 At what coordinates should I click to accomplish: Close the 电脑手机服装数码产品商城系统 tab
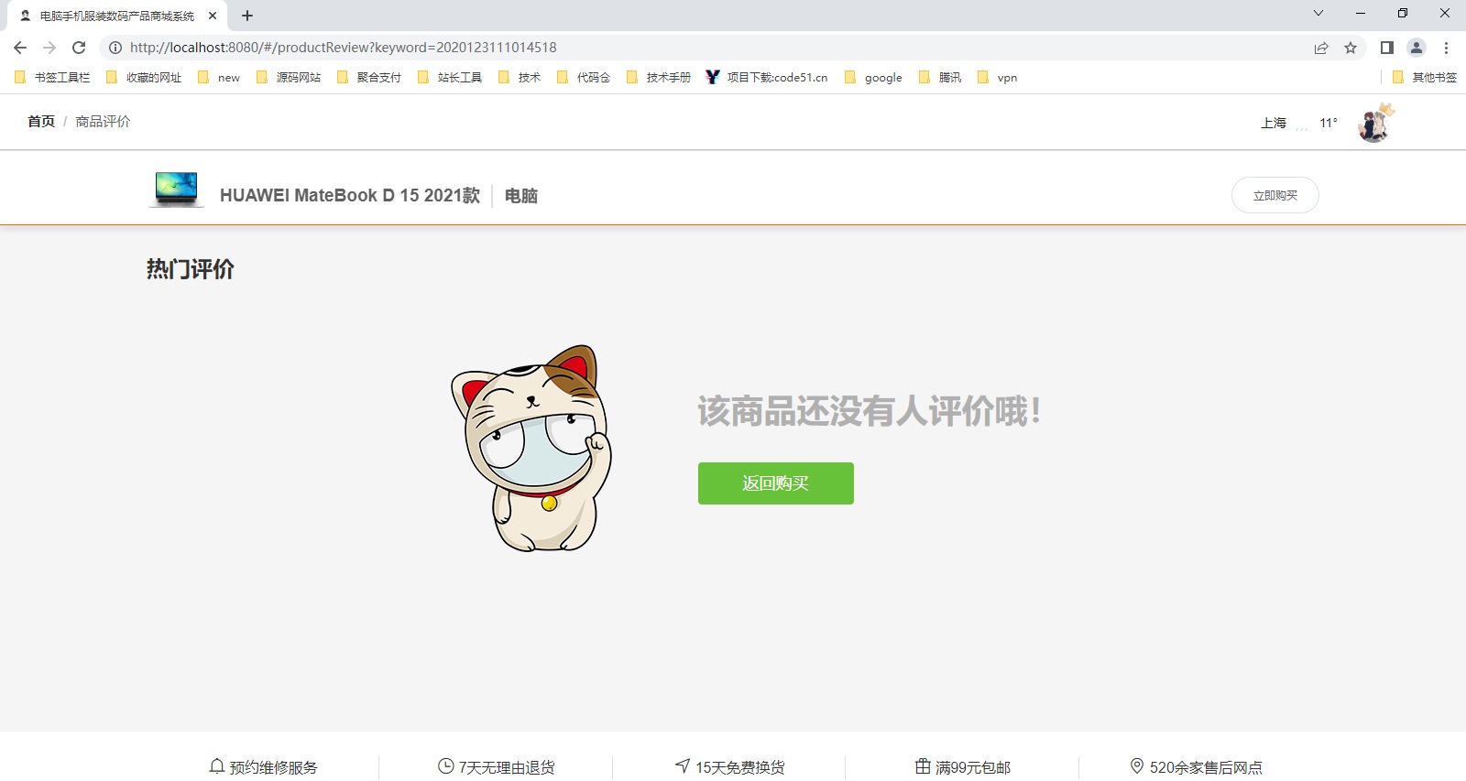(213, 16)
